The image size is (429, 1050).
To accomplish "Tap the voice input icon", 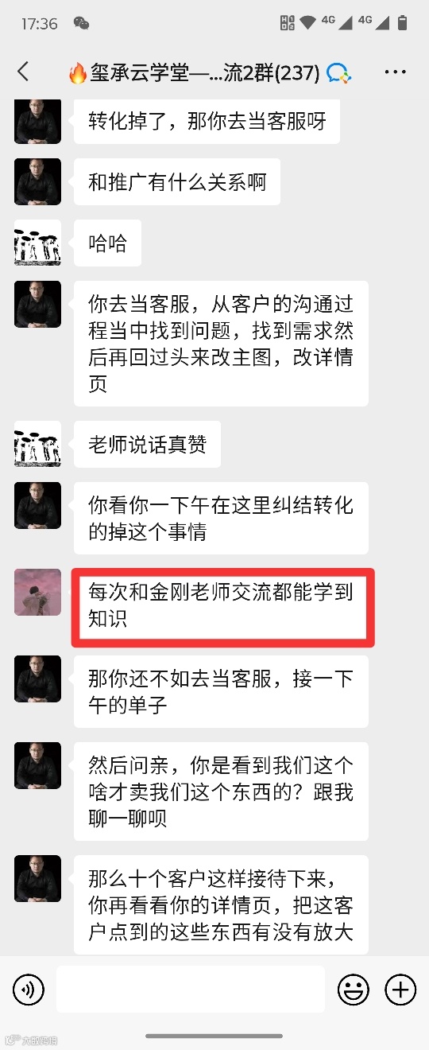I will click(x=29, y=990).
